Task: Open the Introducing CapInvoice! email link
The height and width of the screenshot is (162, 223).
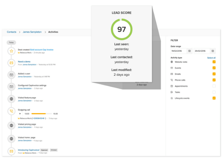Action: 29,150
